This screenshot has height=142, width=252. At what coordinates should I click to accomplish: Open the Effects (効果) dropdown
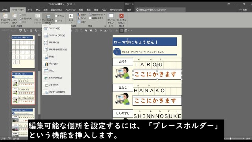click(82, 22)
